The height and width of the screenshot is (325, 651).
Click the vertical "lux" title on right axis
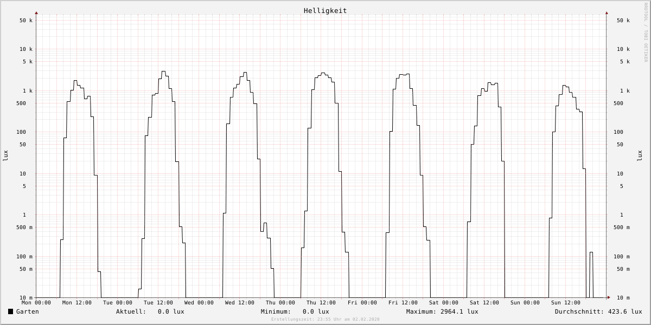tap(640, 155)
